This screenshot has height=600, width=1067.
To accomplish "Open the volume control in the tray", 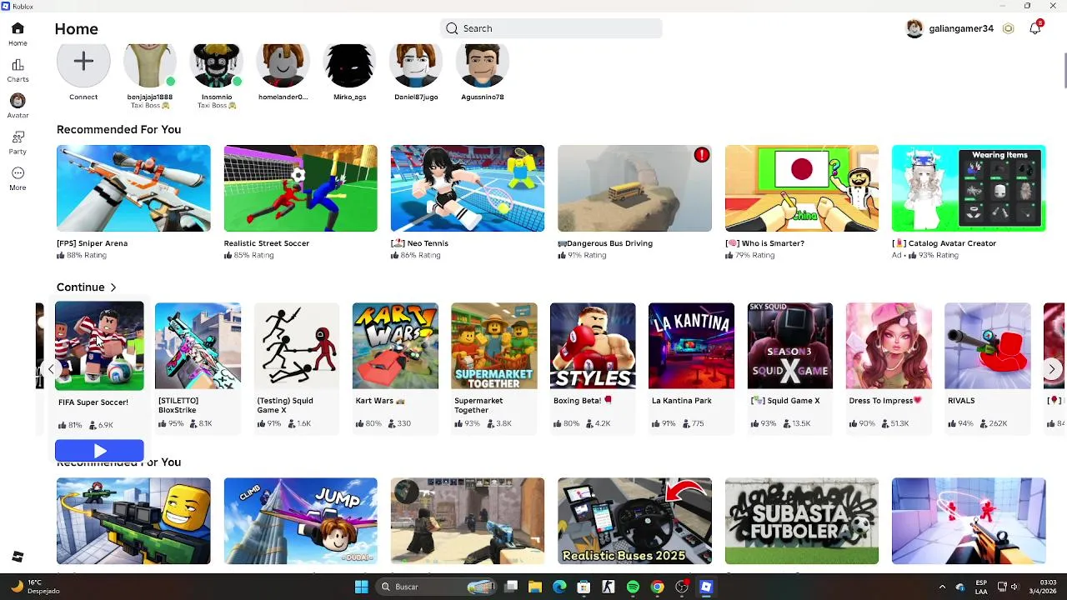I will [x=1014, y=587].
